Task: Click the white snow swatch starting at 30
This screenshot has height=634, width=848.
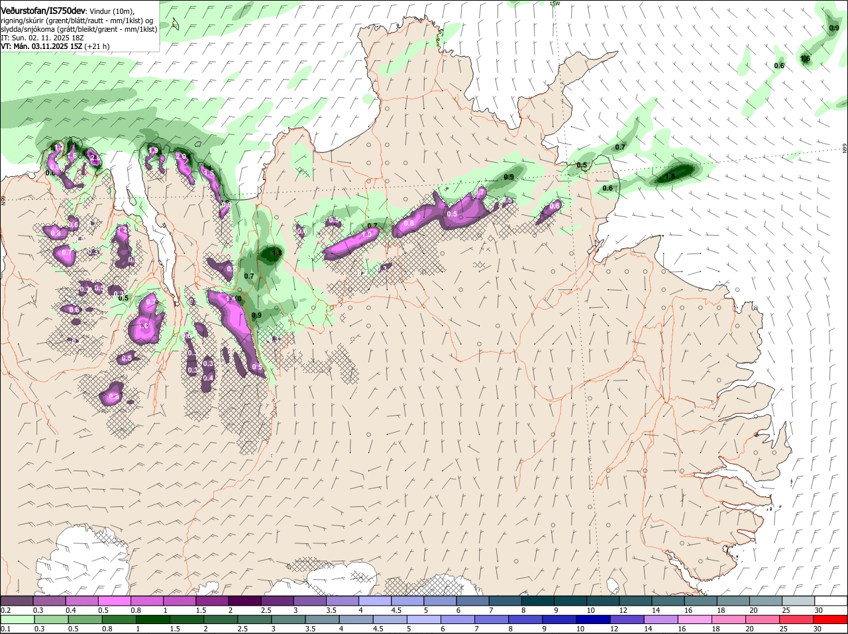Action: point(830,601)
